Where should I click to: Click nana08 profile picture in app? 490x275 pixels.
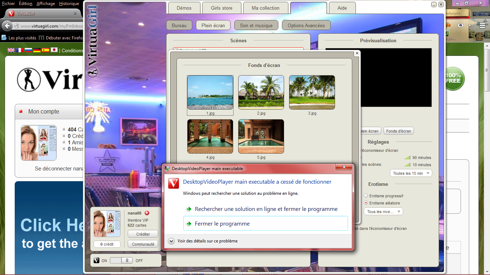click(107, 224)
